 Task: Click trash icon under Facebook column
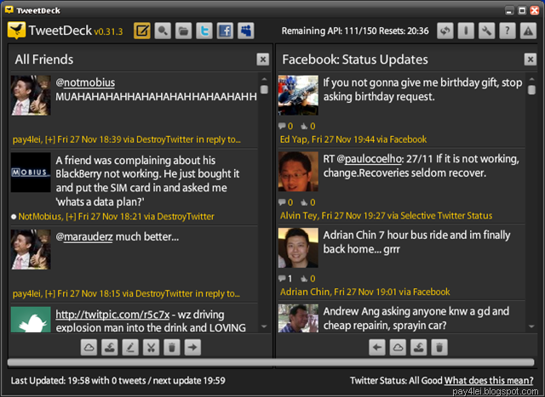coord(439,348)
